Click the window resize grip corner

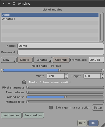click(103, 125)
